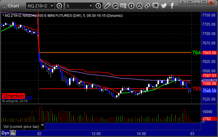Click the 7566.98 price marker
Image resolution: width=218 pixels, height=137 pixels.
[x=209, y=84]
